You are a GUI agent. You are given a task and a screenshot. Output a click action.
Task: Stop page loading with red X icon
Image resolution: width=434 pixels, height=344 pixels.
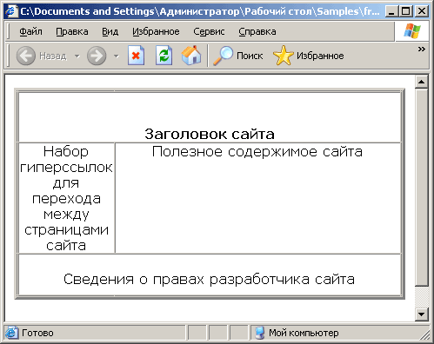(x=136, y=56)
